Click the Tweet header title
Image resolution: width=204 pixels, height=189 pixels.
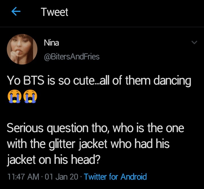point(54,12)
